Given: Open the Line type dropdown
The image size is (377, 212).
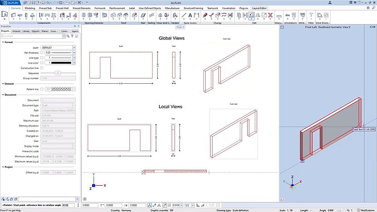Looking at the screenshot, I should (74, 58).
